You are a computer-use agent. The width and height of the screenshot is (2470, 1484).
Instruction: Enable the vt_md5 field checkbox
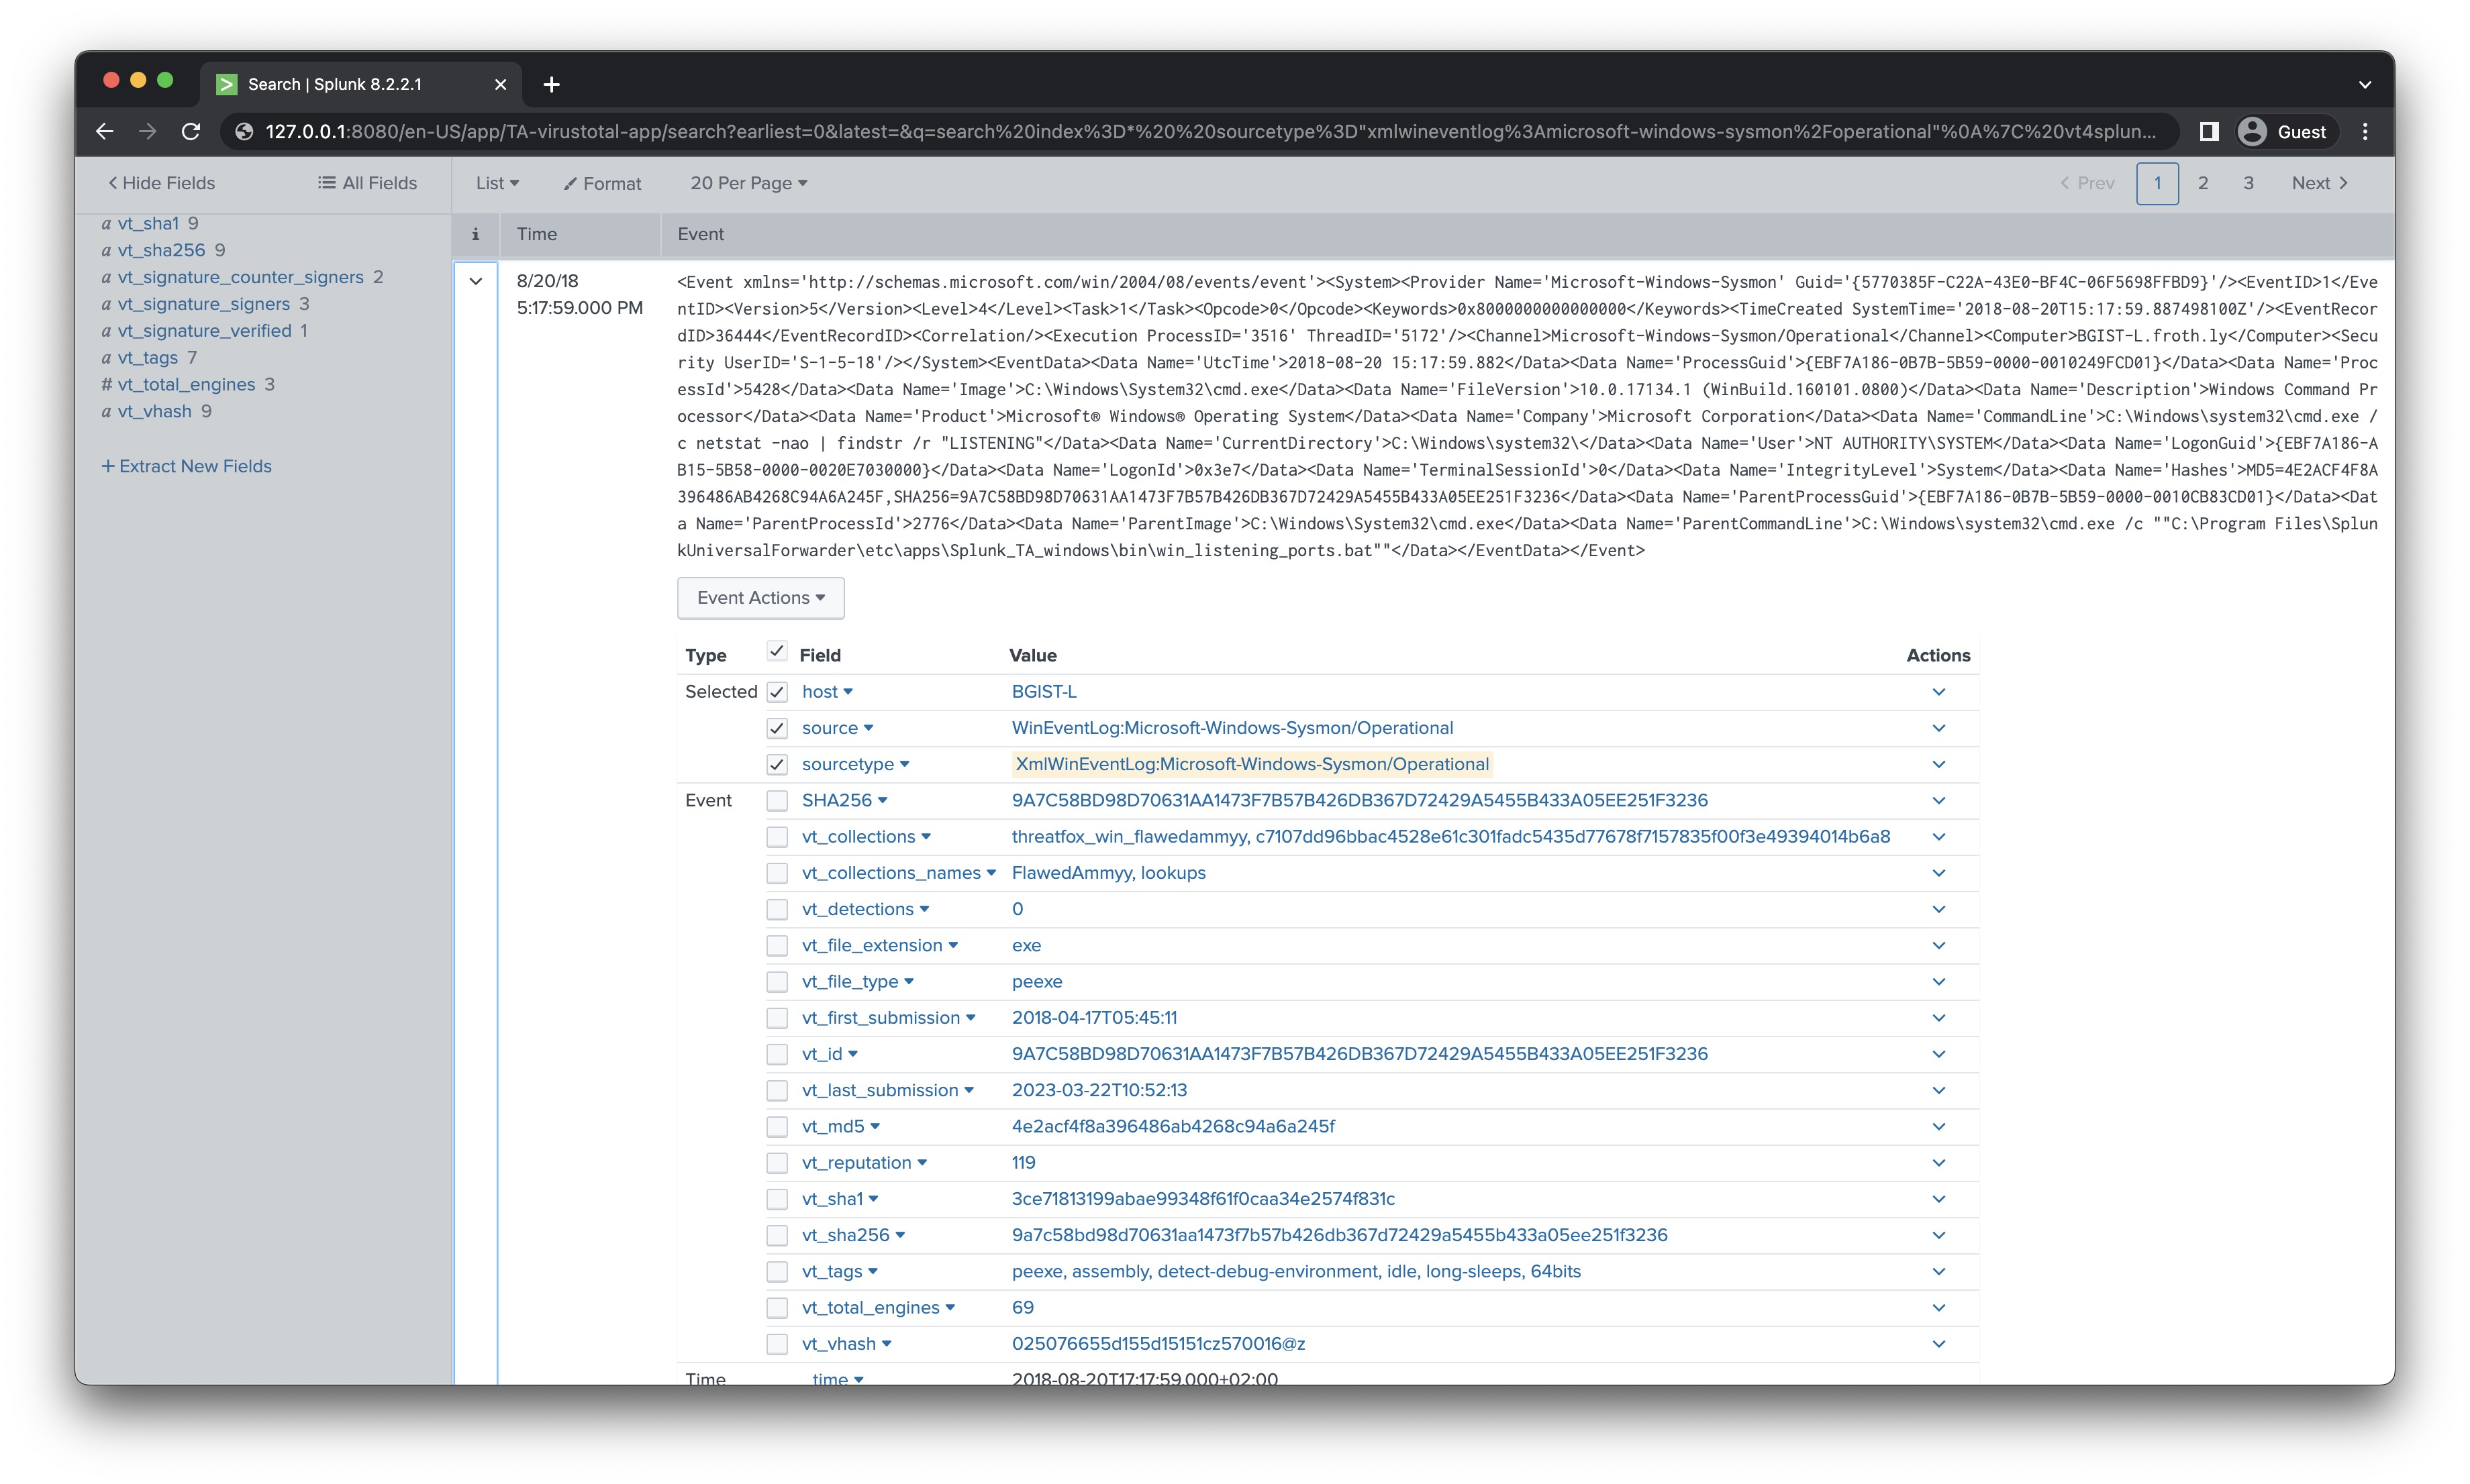click(777, 1126)
